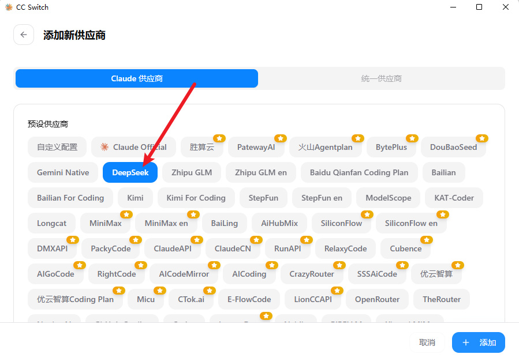Viewport: 519px width, 358px height.
Task: Switch to 统一供应商 tab
Action: [381, 78]
